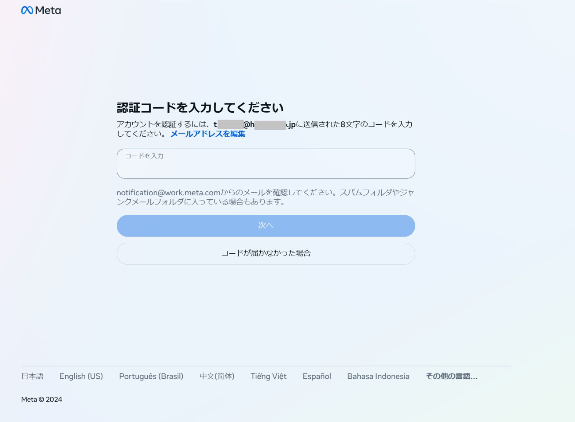
Task: Switch to Tiếng Việt language
Action: tap(268, 376)
